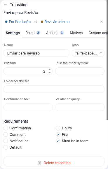This screenshot has width=108, height=169.
Task: Open the Motives tab
Action: 76,33
